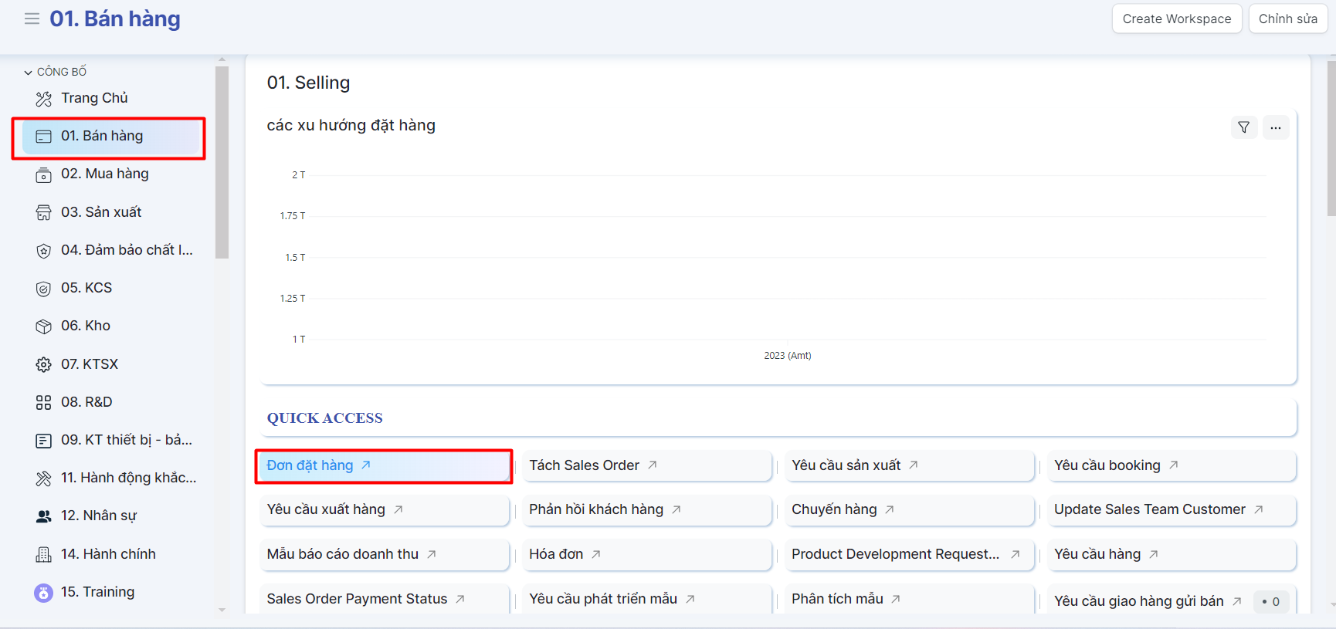
Task: Toggle the hamburger sidebar menu icon
Action: pos(32,19)
